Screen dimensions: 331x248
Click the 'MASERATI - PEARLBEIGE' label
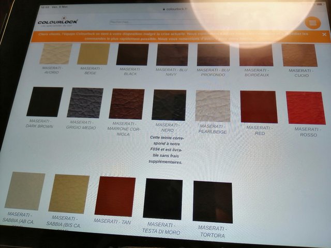pos(213,129)
